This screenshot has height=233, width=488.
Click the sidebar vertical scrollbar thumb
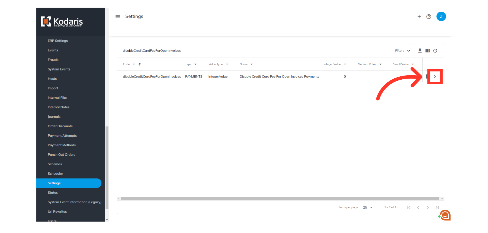(107, 167)
